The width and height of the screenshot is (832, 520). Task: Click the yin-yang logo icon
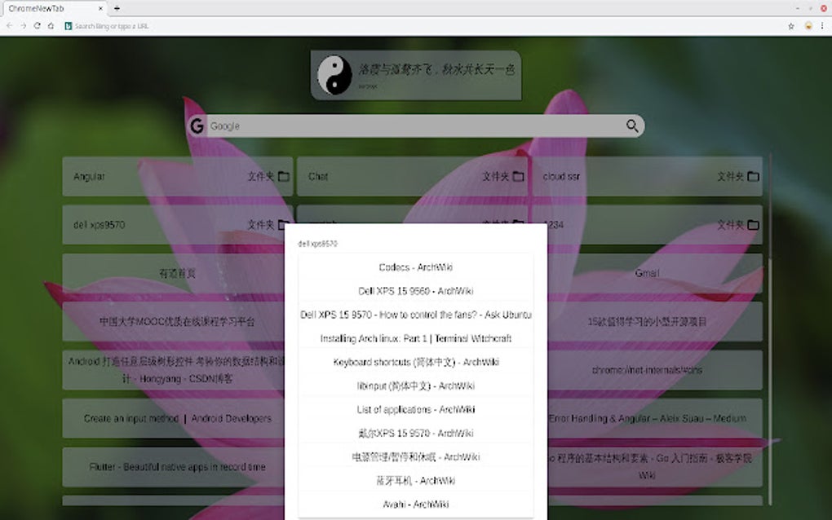pyautogui.click(x=334, y=75)
